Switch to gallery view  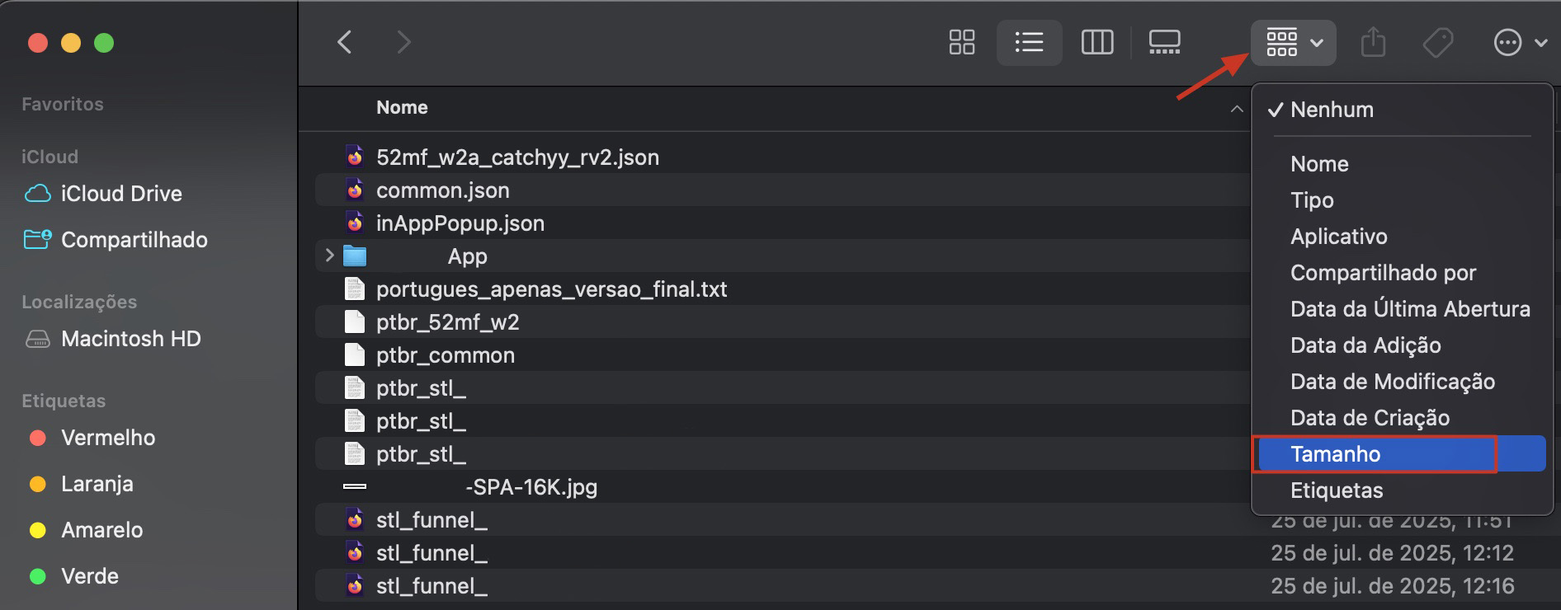1164,42
